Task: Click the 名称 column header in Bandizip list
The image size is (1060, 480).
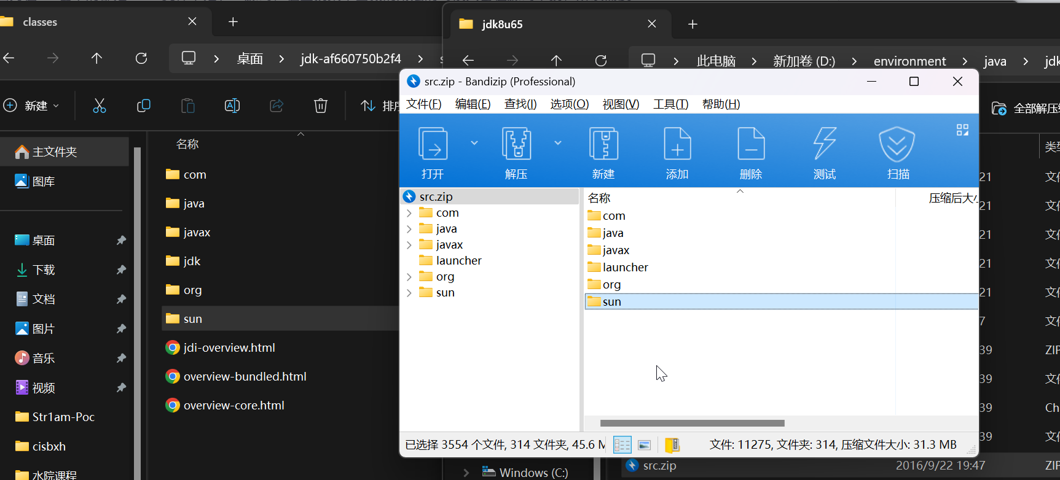Action: [x=599, y=198]
